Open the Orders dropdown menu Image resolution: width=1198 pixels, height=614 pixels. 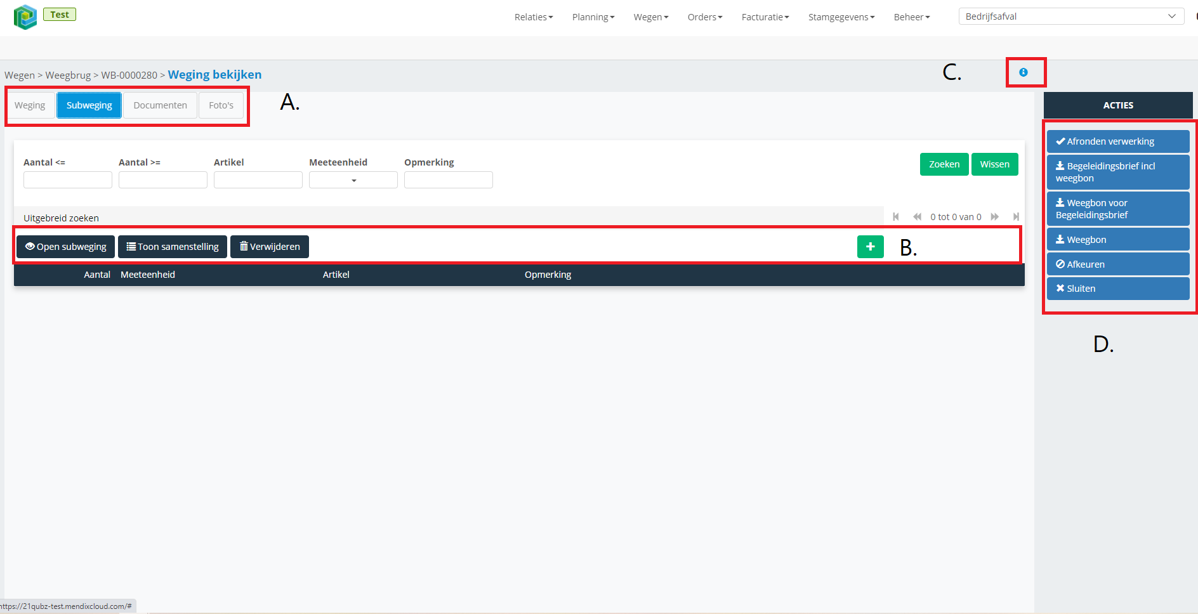tap(705, 17)
